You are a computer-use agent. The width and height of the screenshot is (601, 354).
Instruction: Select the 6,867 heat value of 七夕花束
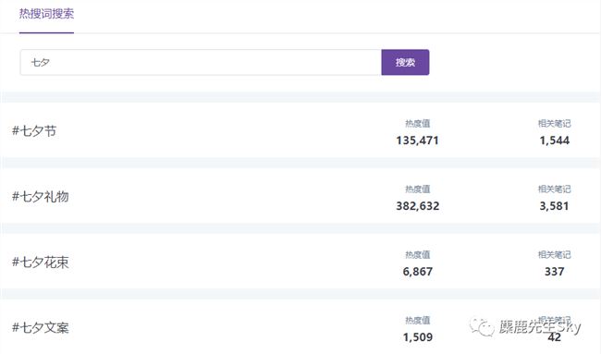(417, 272)
